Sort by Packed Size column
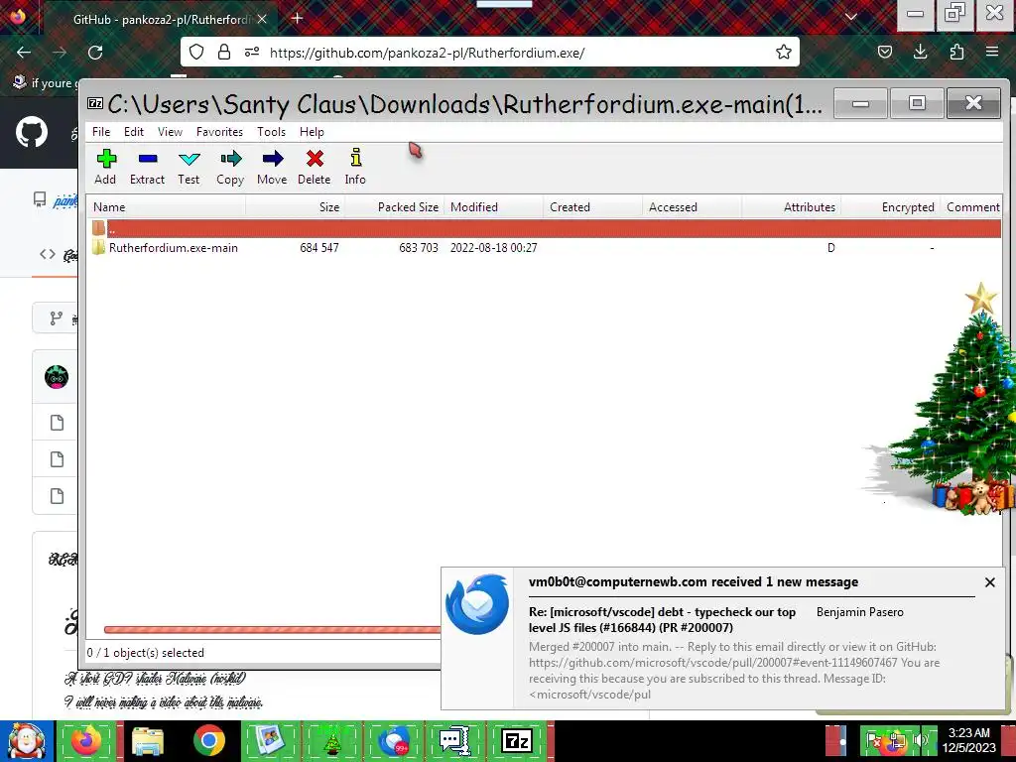 (x=395, y=207)
